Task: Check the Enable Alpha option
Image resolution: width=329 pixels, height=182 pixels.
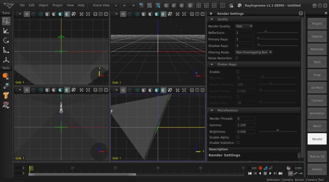Action: (238, 137)
